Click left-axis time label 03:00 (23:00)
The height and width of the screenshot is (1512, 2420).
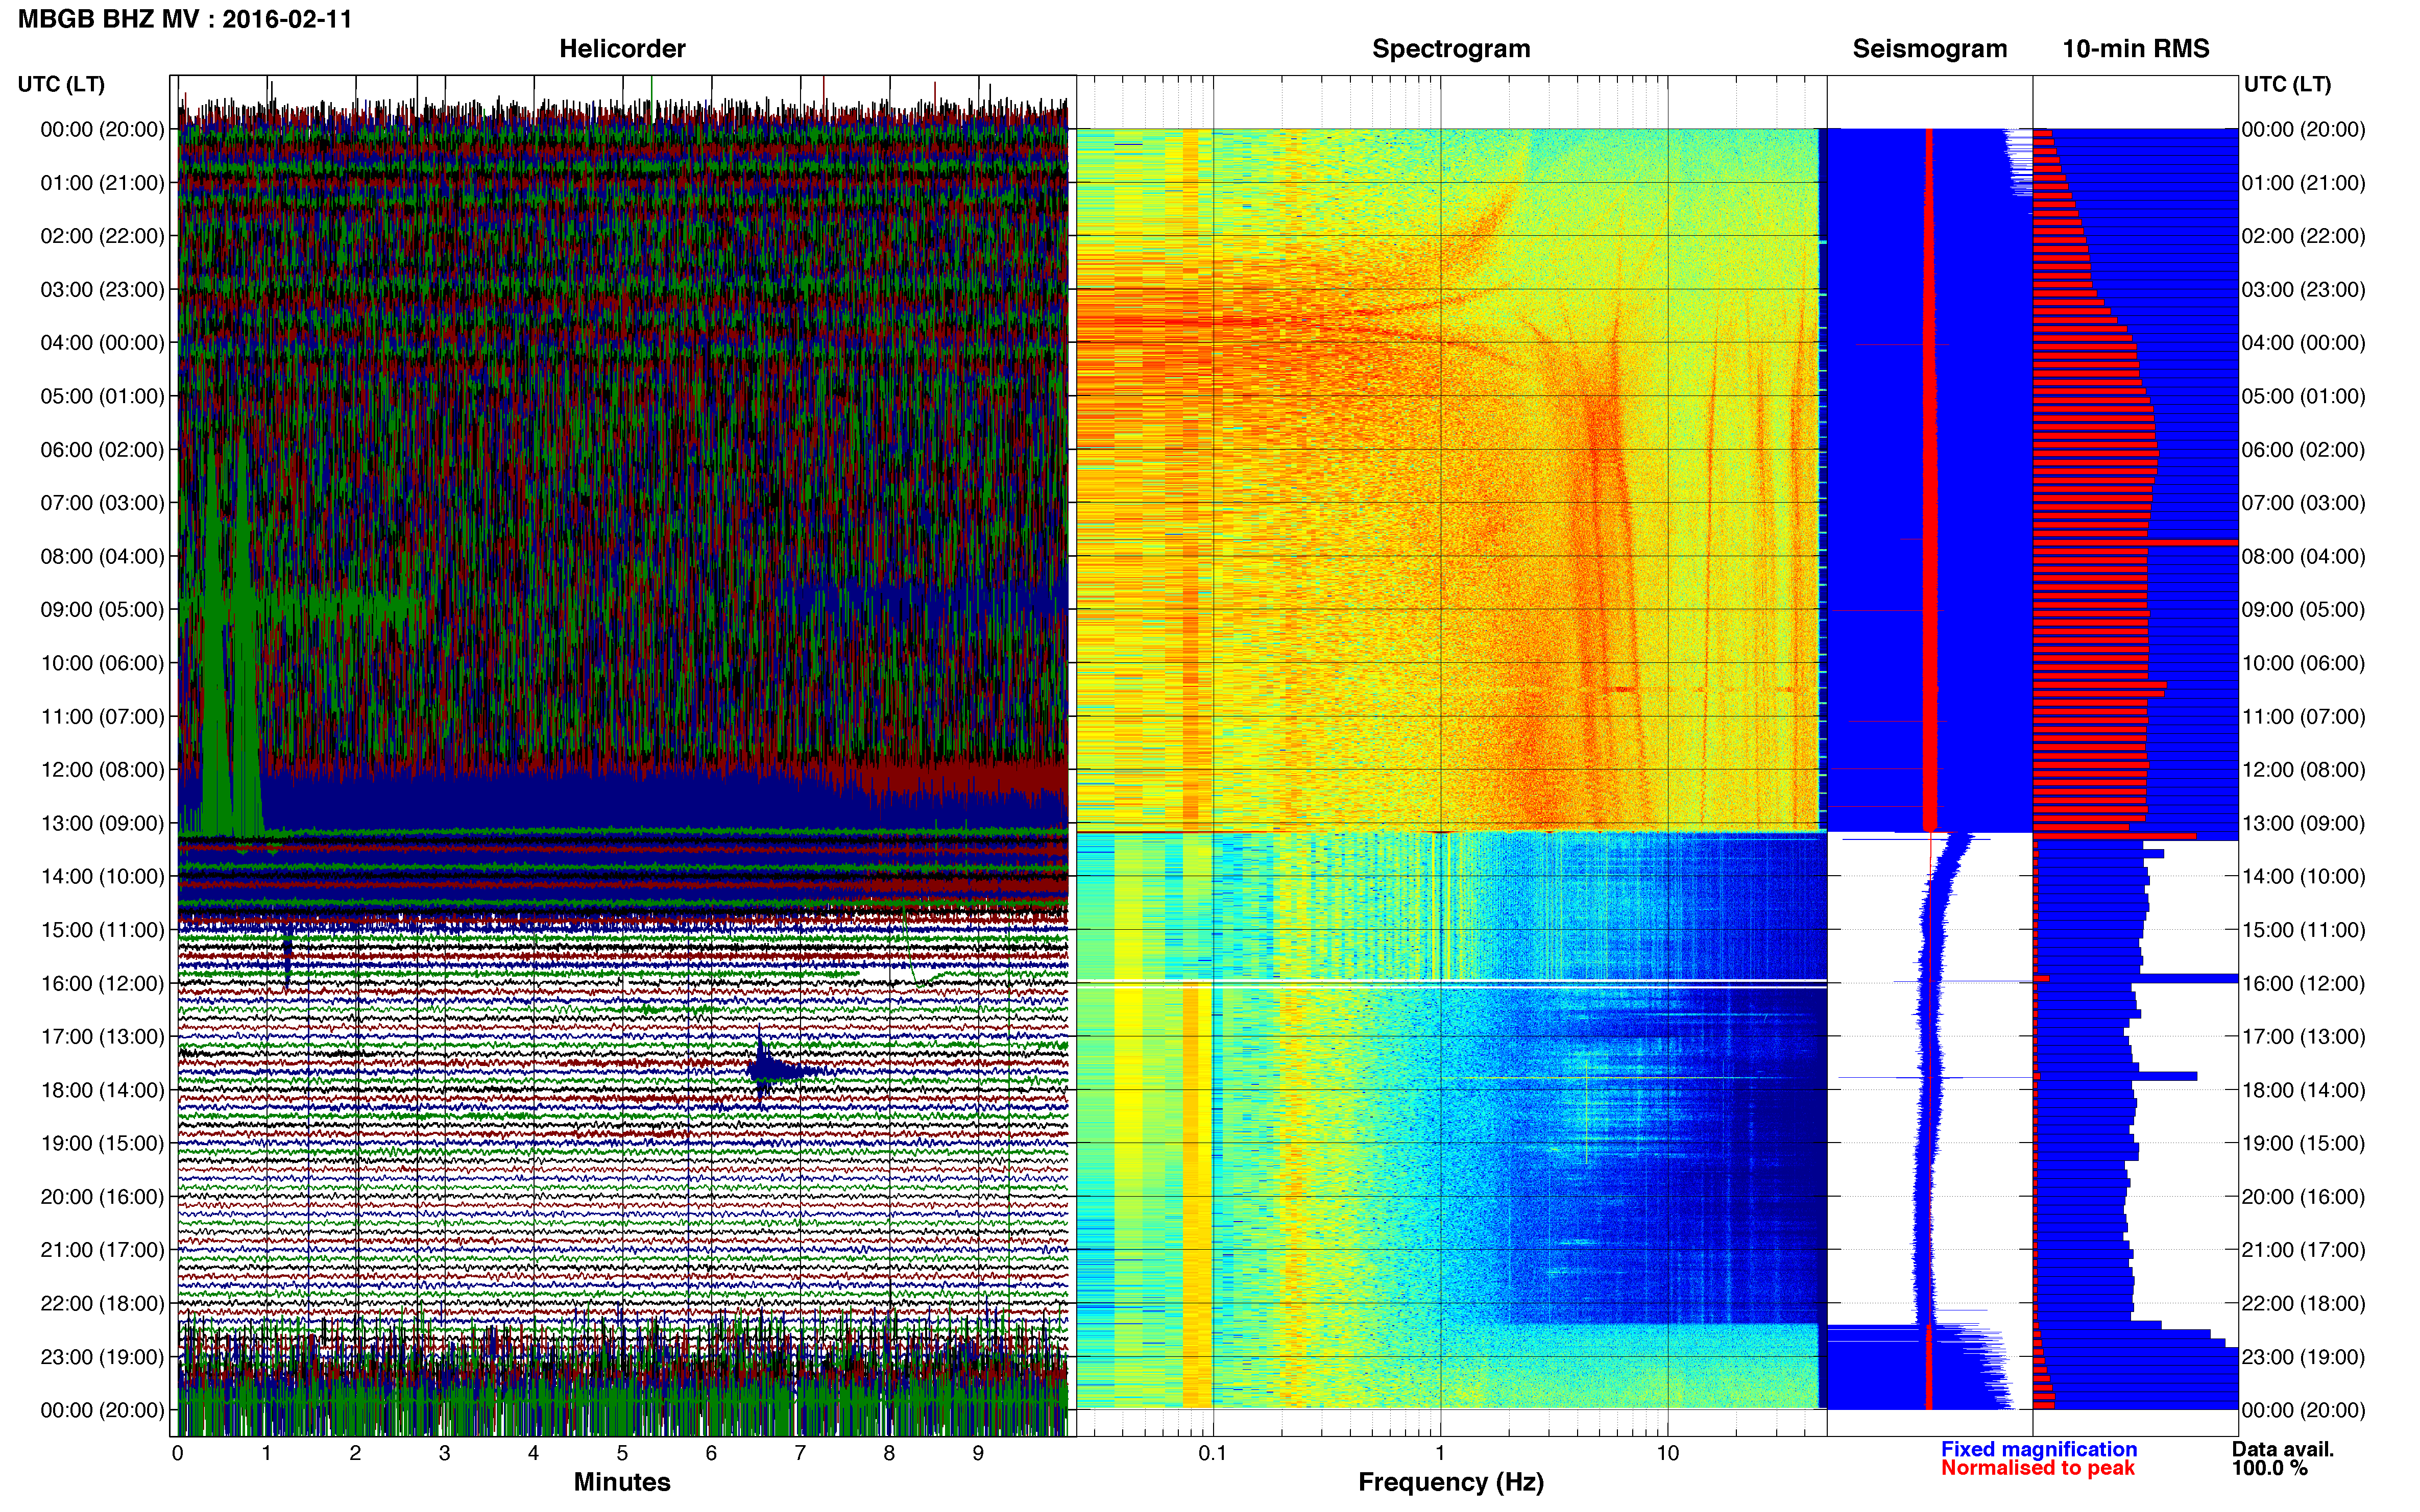[x=102, y=290]
